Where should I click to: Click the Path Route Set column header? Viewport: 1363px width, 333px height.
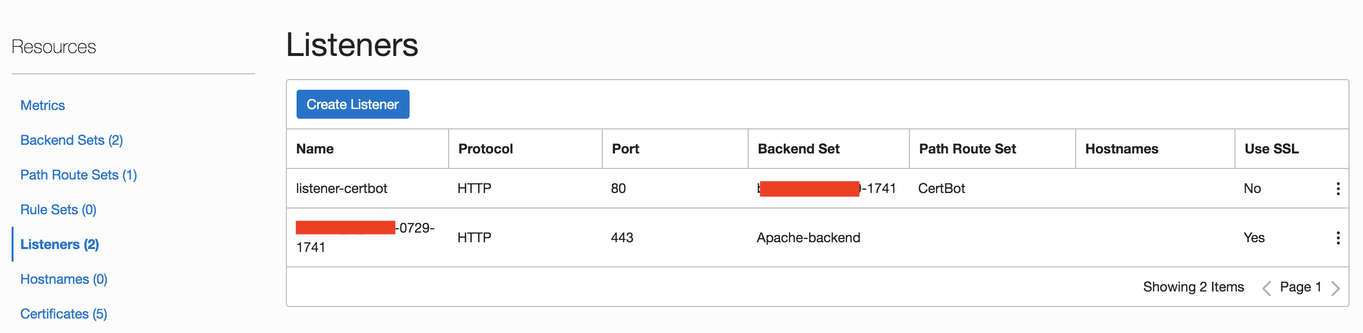pyautogui.click(x=967, y=149)
